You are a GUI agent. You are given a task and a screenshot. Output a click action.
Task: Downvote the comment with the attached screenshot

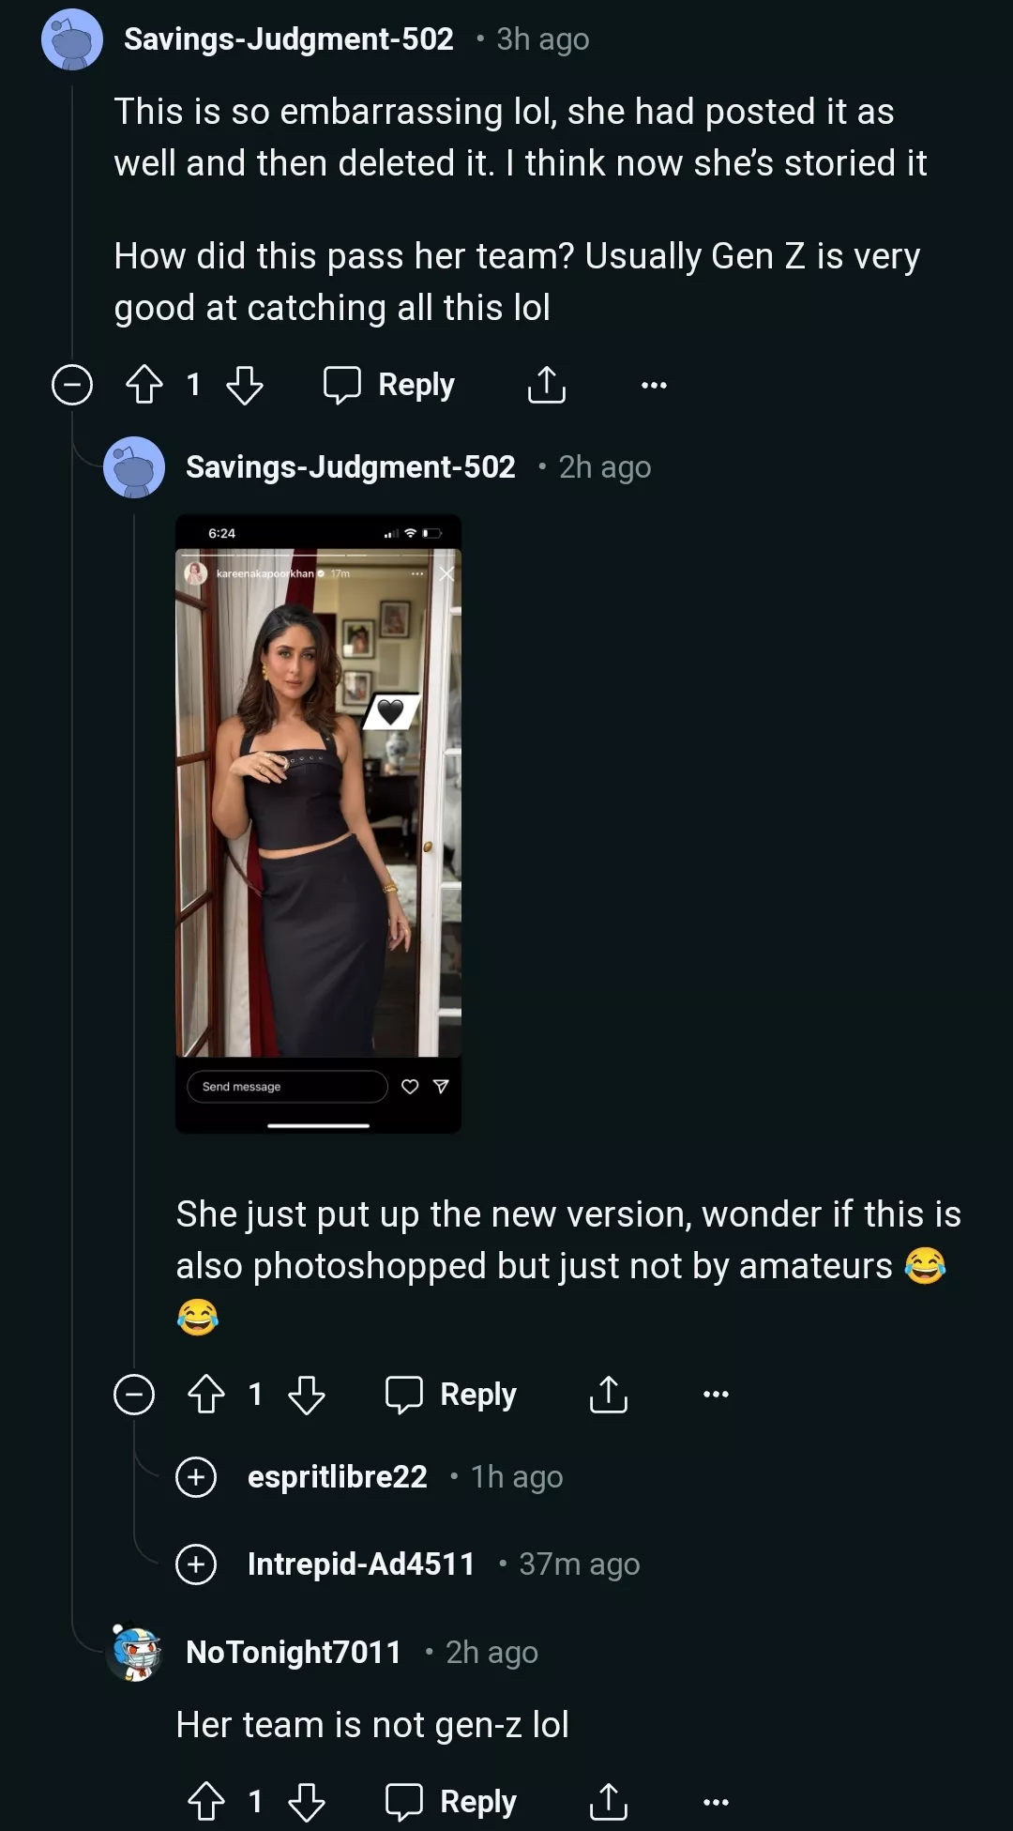pyautogui.click(x=307, y=1395)
